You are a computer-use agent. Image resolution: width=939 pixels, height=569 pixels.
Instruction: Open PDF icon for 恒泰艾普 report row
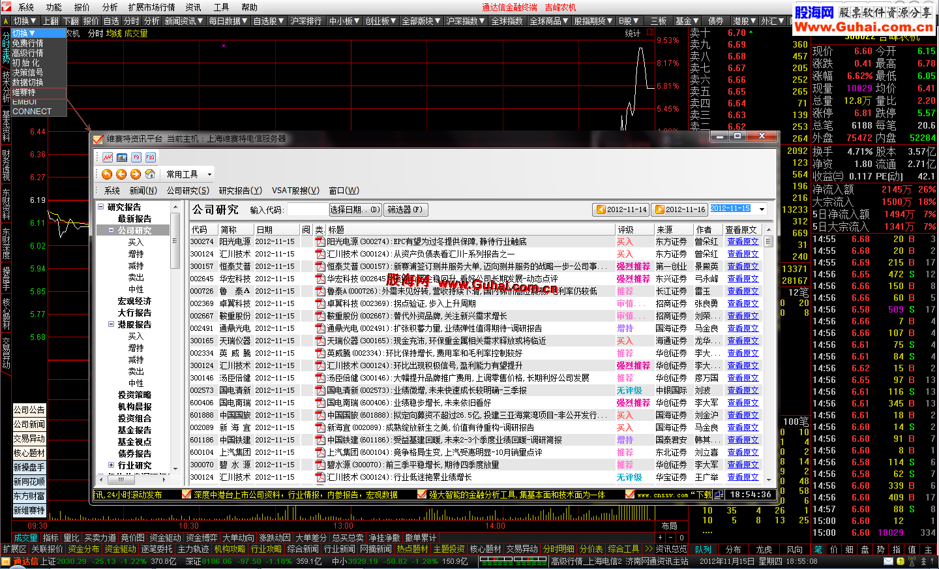[320, 266]
